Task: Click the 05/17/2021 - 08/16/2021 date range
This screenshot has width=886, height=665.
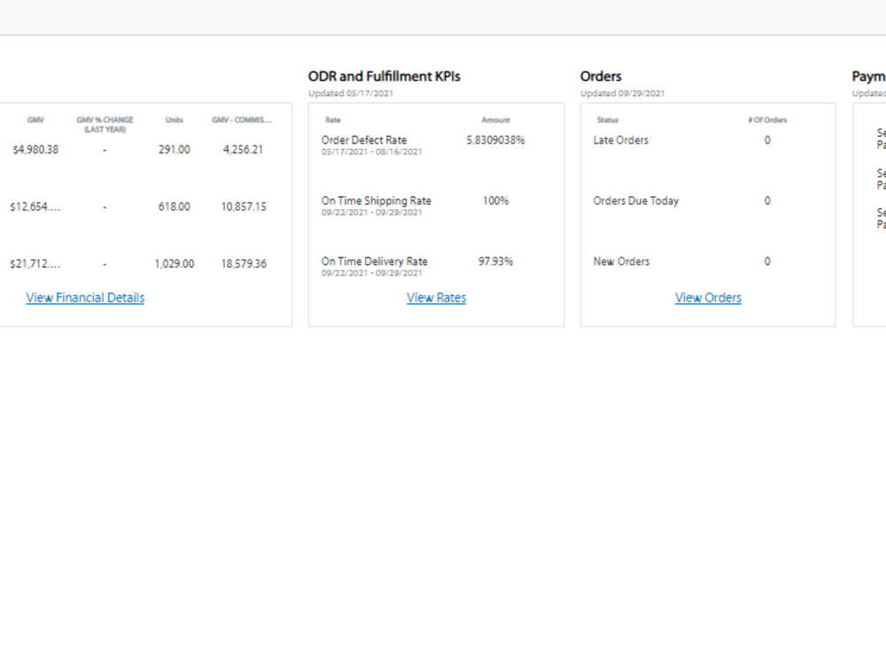Action: [x=372, y=152]
